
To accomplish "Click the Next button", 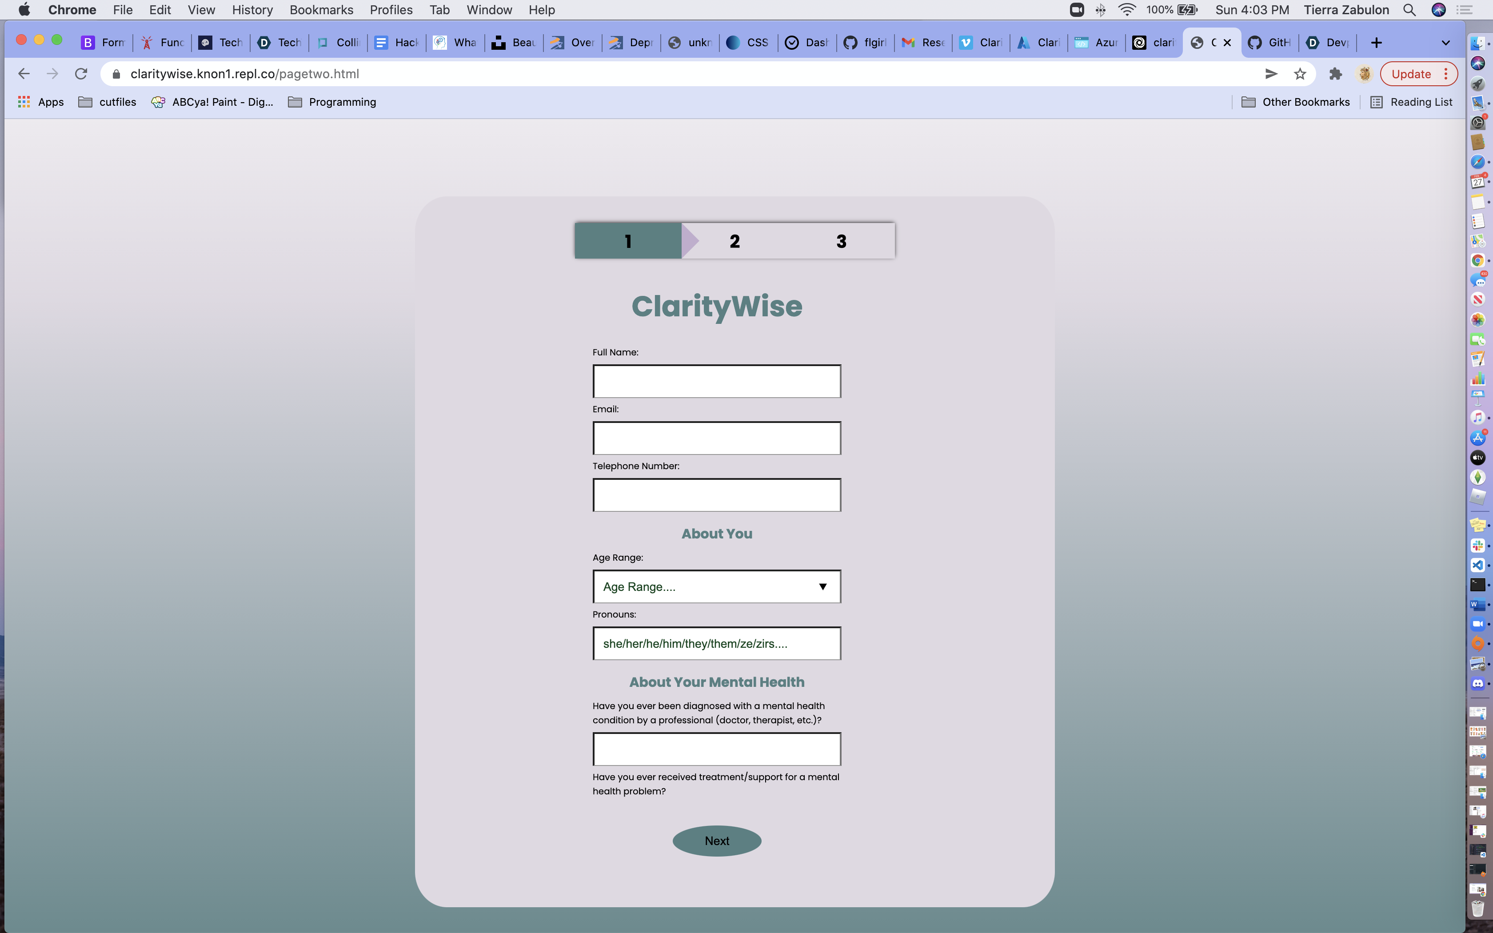I will pyautogui.click(x=716, y=841).
